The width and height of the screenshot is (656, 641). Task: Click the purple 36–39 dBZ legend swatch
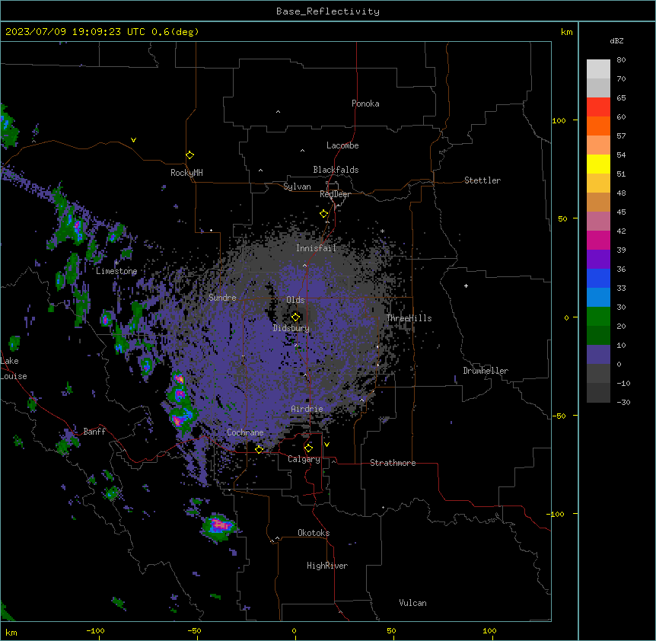[x=598, y=260]
